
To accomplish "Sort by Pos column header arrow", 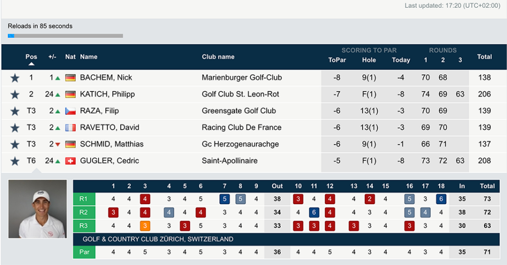I will pos(31,64).
